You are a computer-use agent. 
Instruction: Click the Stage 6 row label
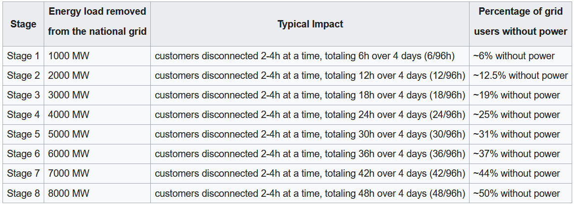(x=23, y=154)
